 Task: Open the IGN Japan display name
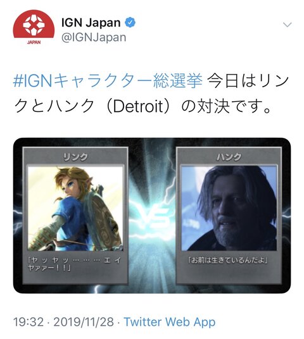91,23
